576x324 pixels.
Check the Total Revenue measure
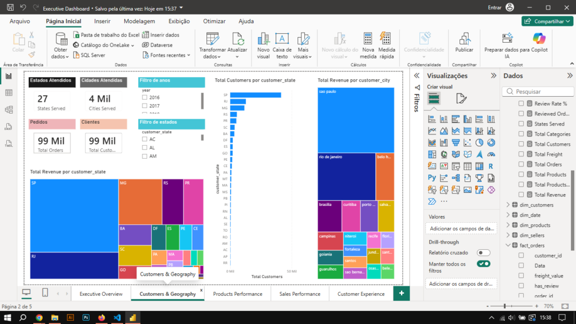(x=521, y=195)
